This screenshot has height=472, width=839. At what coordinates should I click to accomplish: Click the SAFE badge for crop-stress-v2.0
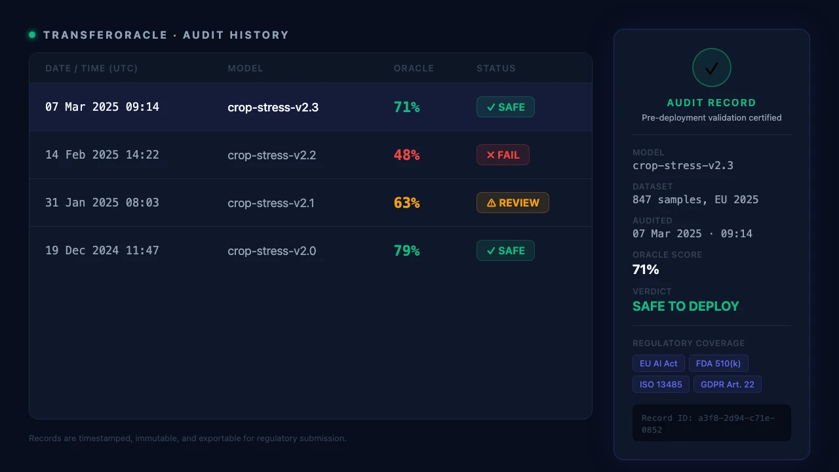coord(505,250)
